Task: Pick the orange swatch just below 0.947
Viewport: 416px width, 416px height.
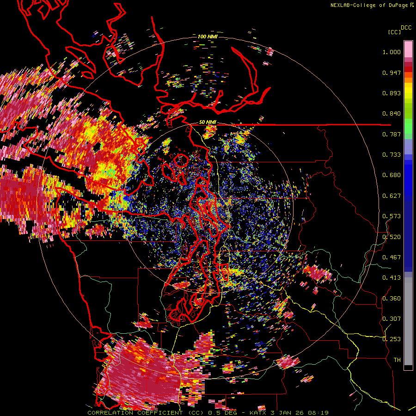Action: click(408, 75)
